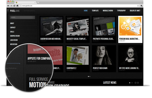
Task: Click the 'Perfect New Dawn' title text
Action: [100, 68]
